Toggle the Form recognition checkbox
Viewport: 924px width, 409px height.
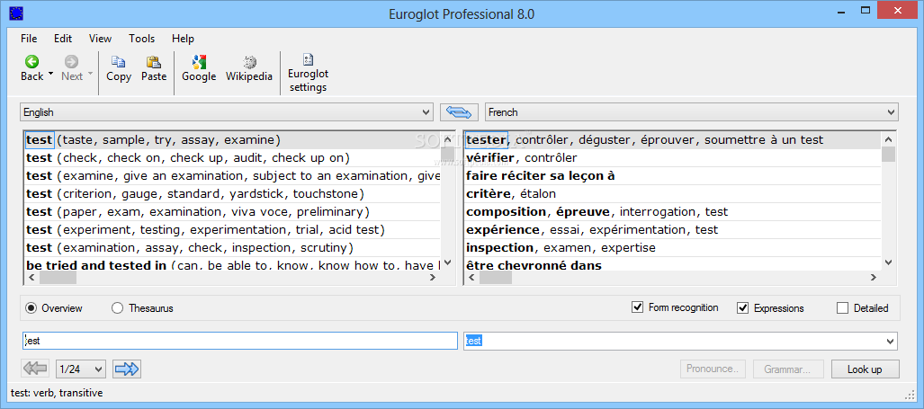click(637, 307)
